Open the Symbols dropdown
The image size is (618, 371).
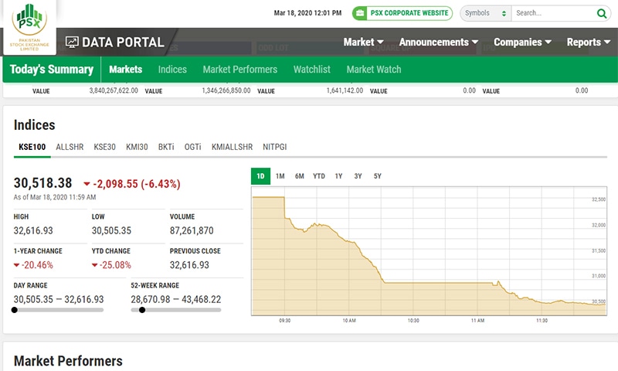[486, 13]
